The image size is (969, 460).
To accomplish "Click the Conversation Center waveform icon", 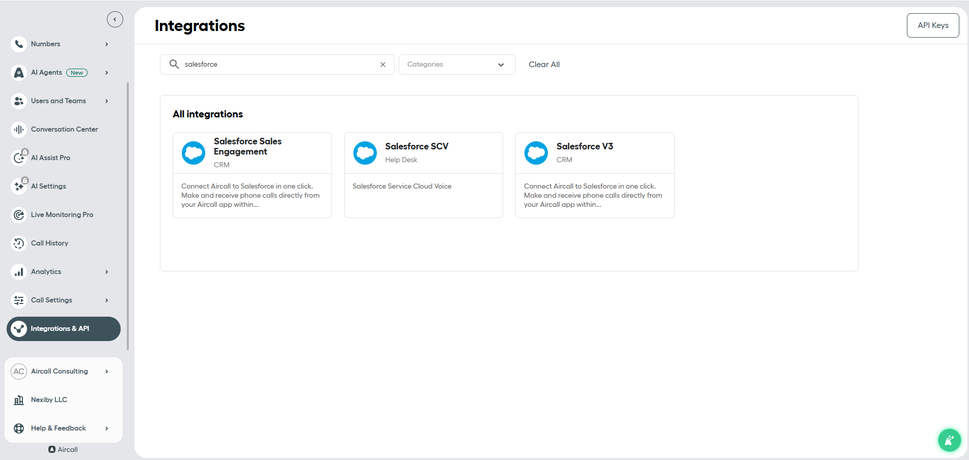I will point(19,130).
